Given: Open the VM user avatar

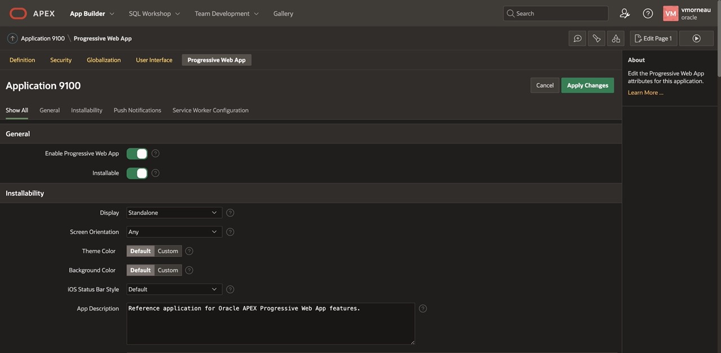Looking at the screenshot, I should pyautogui.click(x=669, y=12).
